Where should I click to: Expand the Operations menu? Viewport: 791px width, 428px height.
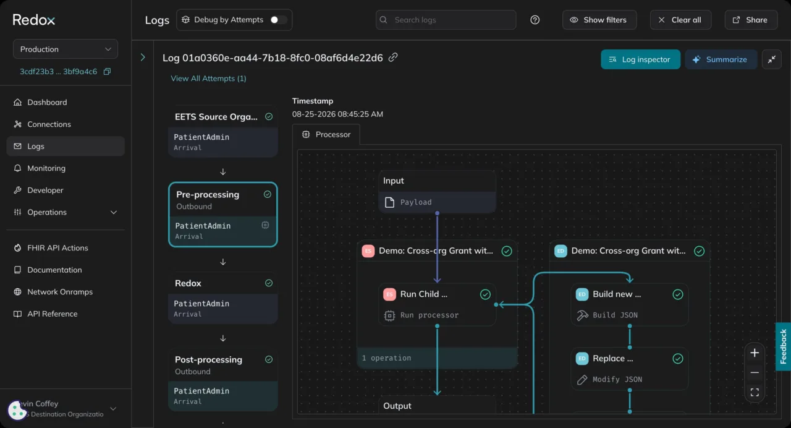pyautogui.click(x=66, y=212)
